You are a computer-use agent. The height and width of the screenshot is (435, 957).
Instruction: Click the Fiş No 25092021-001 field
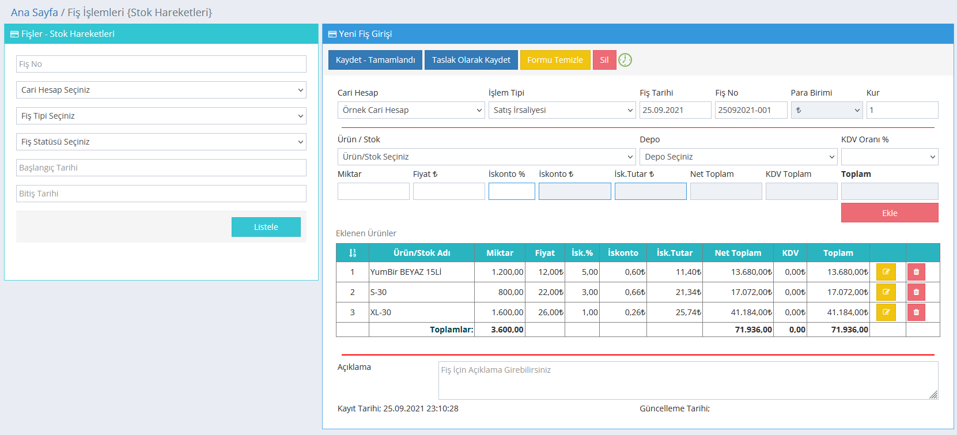click(751, 110)
